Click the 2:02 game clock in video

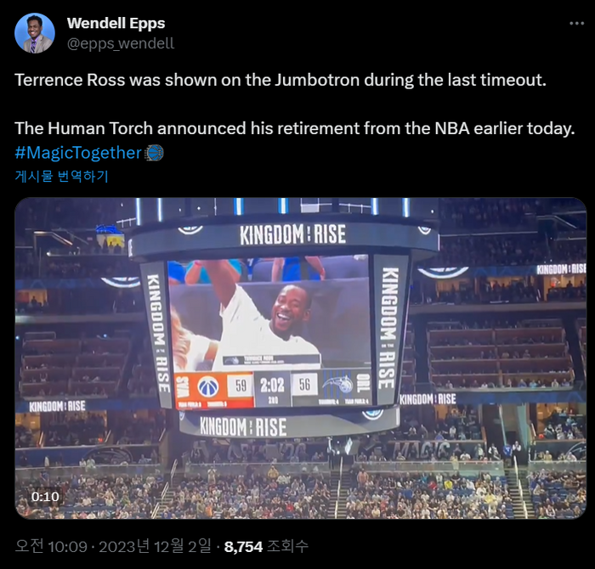[x=272, y=386]
